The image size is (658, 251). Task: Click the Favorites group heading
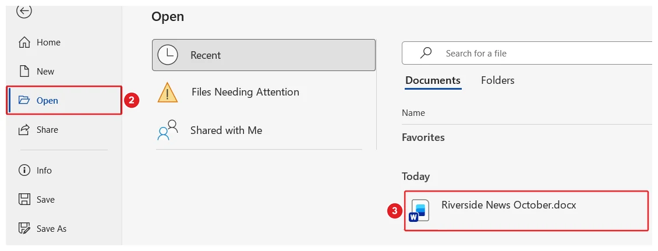click(423, 137)
